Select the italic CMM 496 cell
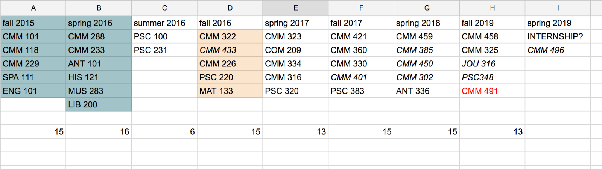This screenshot has width=602, height=169. click(x=558, y=50)
